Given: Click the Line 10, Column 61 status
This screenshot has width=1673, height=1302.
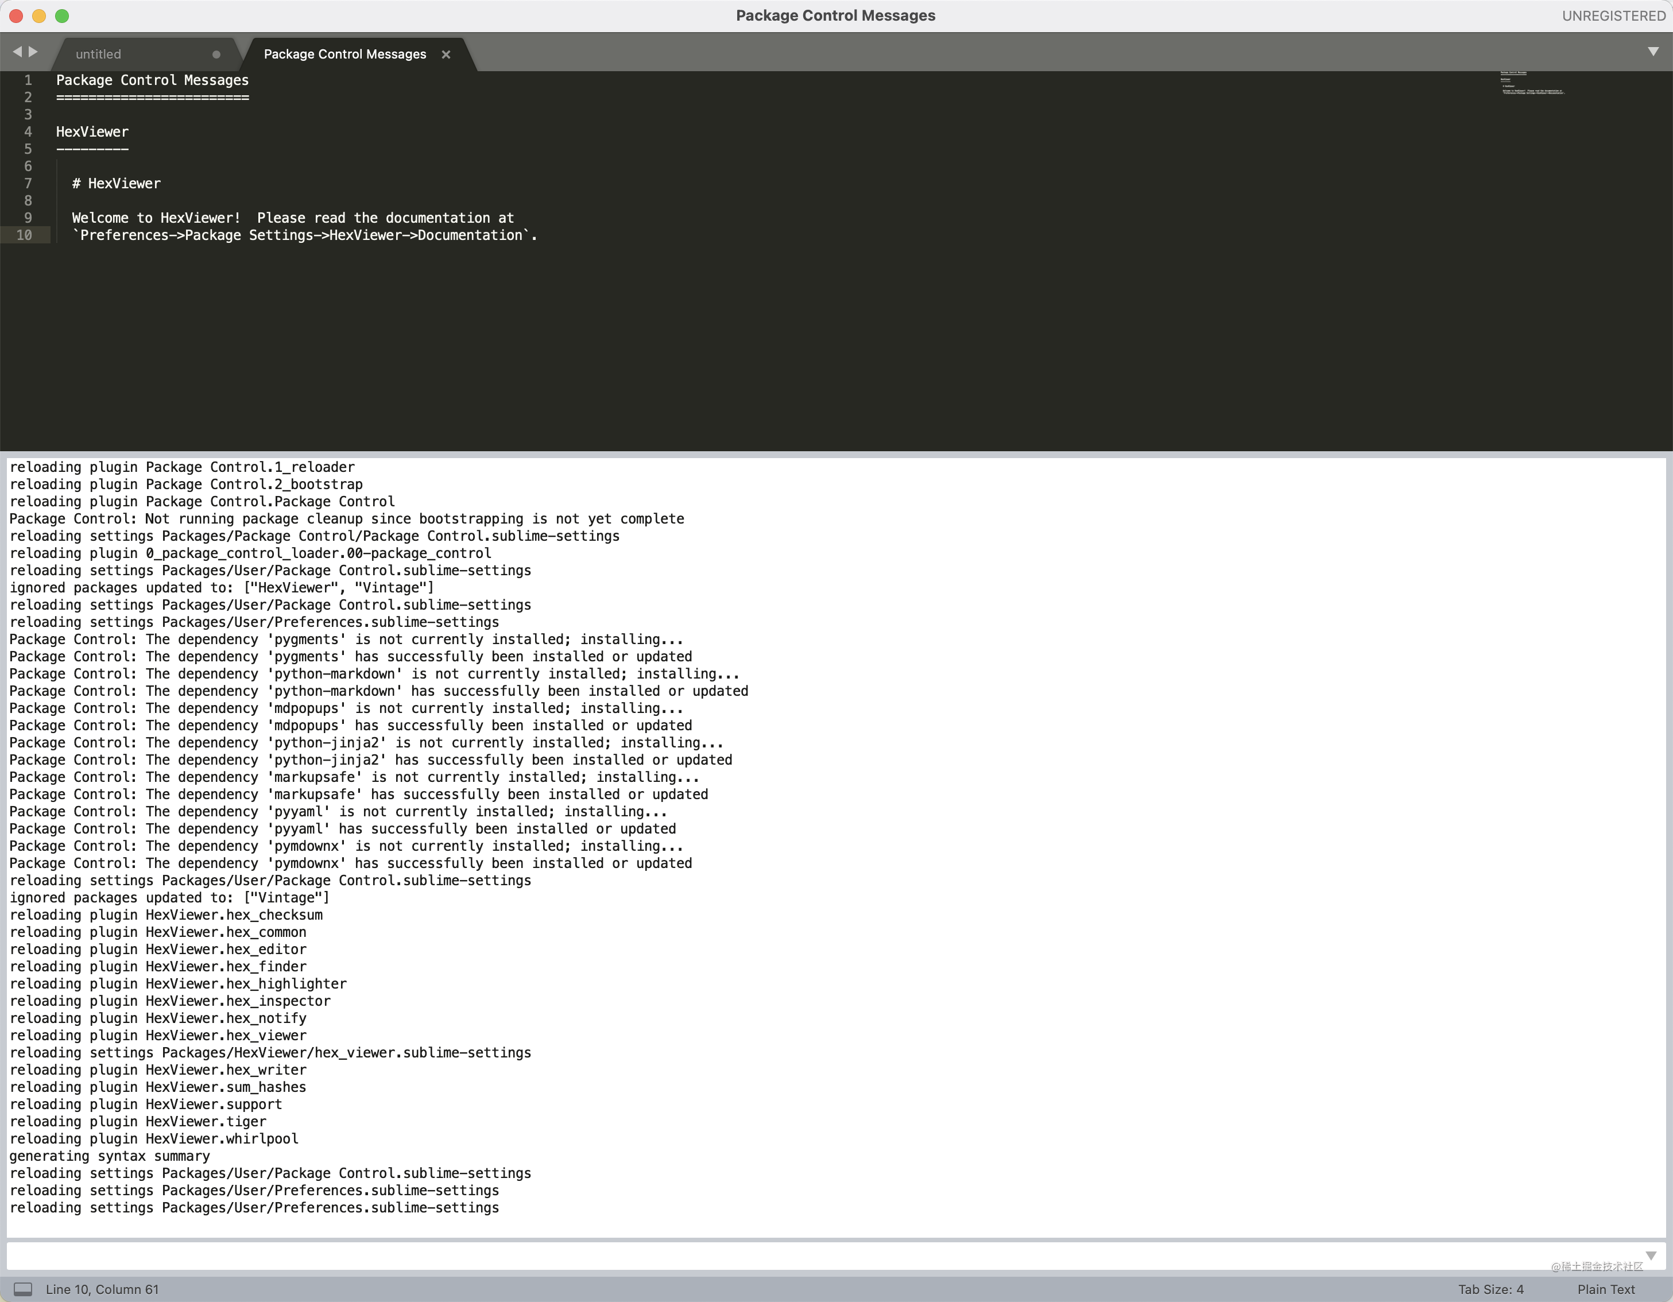Looking at the screenshot, I should (103, 1290).
